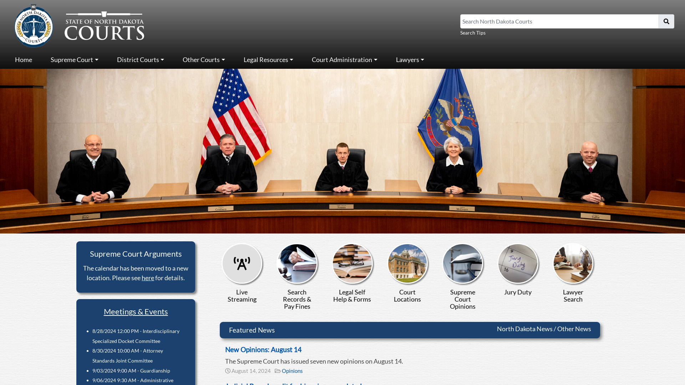Expand the Supreme Court dropdown menu
The width and height of the screenshot is (685, 385).
[x=75, y=60]
